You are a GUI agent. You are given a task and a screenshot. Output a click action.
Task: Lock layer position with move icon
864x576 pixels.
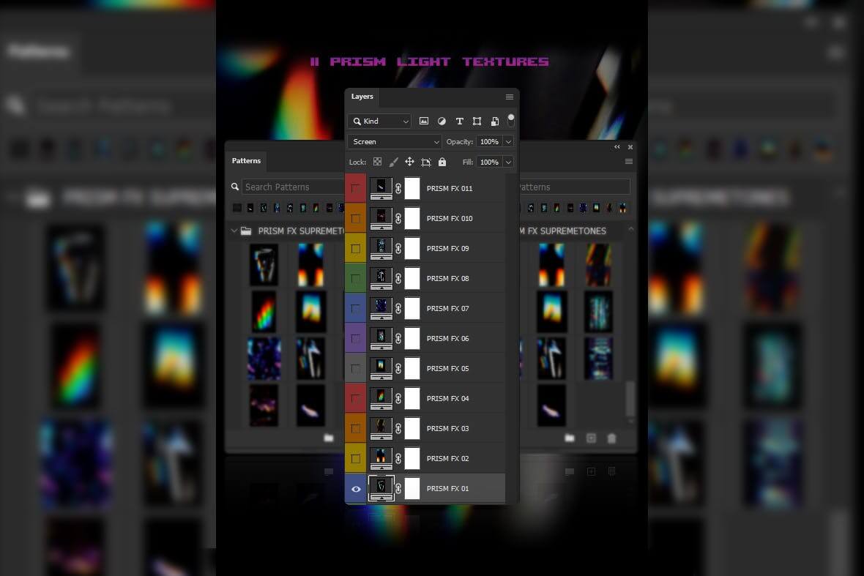pyautogui.click(x=409, y=162)
